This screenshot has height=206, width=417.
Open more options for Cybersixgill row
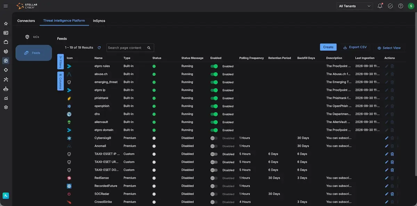(x=398, y=138)
